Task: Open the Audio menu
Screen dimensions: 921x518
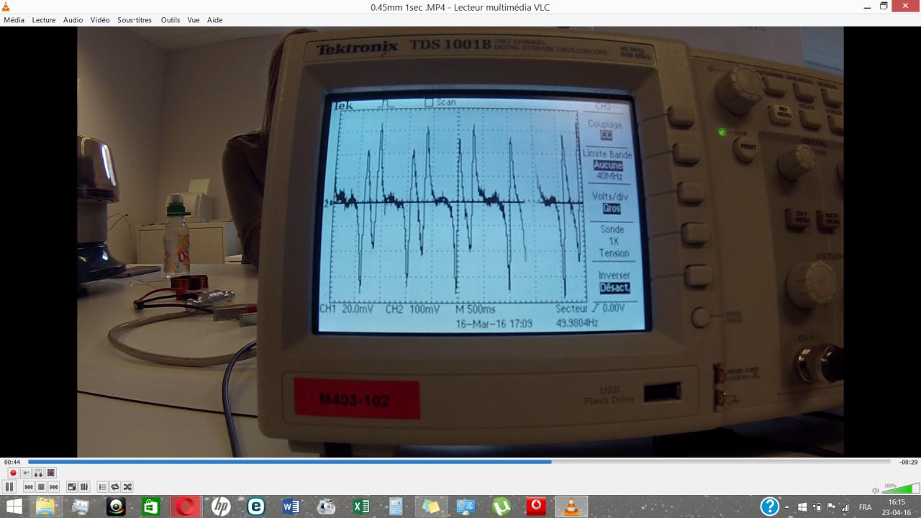Action: (x=73, y=20)
